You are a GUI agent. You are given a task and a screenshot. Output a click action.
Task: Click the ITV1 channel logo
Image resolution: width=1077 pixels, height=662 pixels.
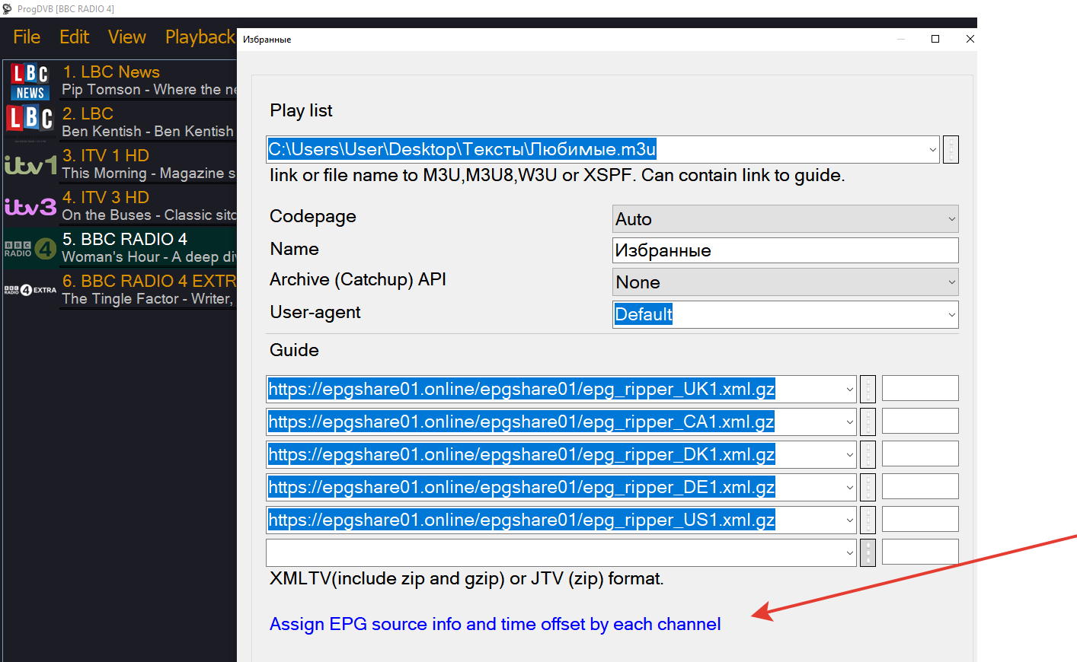tap(30, 164)
